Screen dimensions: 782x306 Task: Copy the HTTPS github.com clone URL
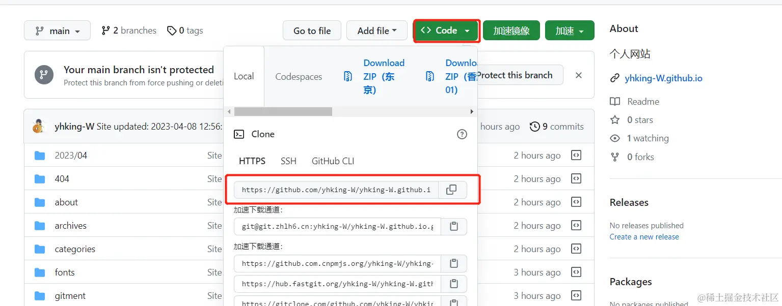pyautogui.click(x=451, y=190)
